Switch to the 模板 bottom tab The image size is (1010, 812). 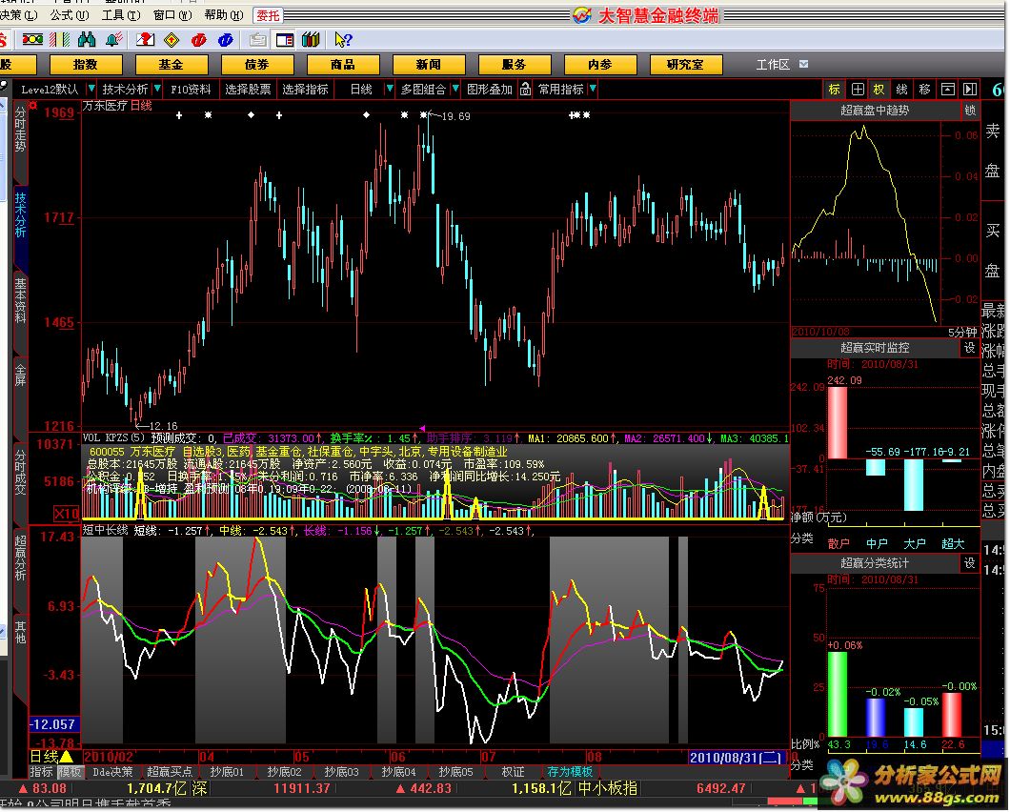tap(71, 771)
